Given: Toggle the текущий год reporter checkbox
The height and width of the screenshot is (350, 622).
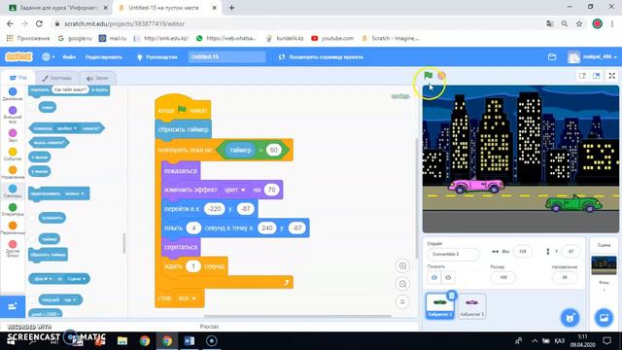Looking at the screenshot, I should click(32, 299).
